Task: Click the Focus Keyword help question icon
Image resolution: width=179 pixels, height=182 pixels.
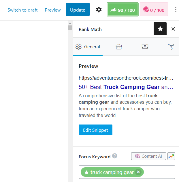Action: (115, 156)
